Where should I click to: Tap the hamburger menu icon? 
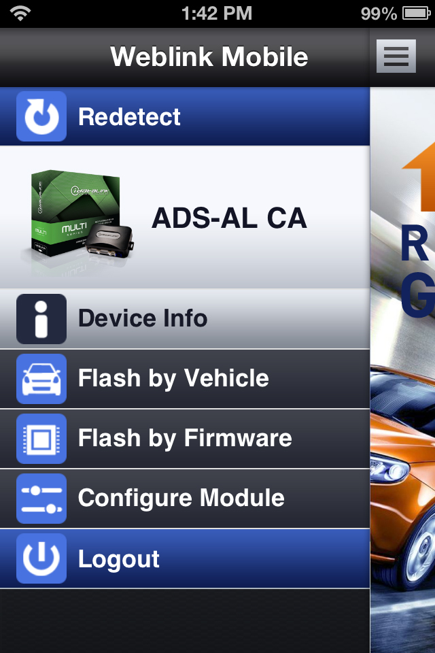click(396, 56)
